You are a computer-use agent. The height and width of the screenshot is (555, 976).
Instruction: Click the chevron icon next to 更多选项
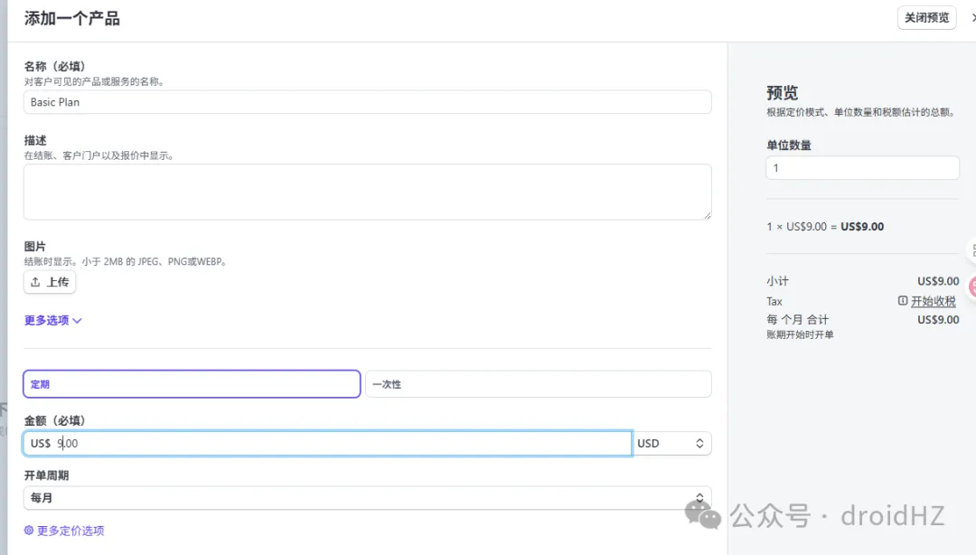pyautogui.click(x=77, y=321)
